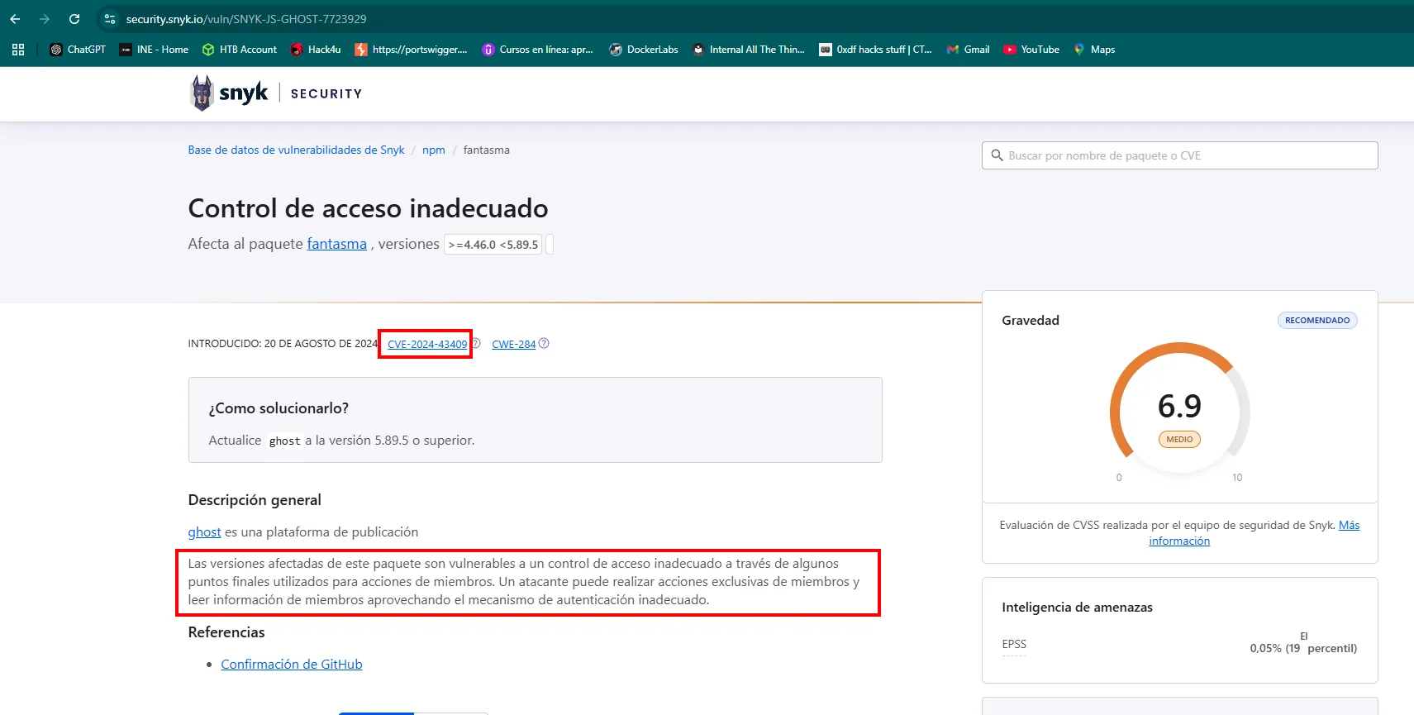Image resolution: width=1414 pixels, height=715 pixels.
Task: Open site information icon in address bar
Action: [110, 19]
